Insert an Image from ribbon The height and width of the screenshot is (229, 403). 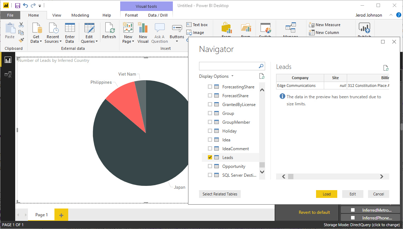195,33
